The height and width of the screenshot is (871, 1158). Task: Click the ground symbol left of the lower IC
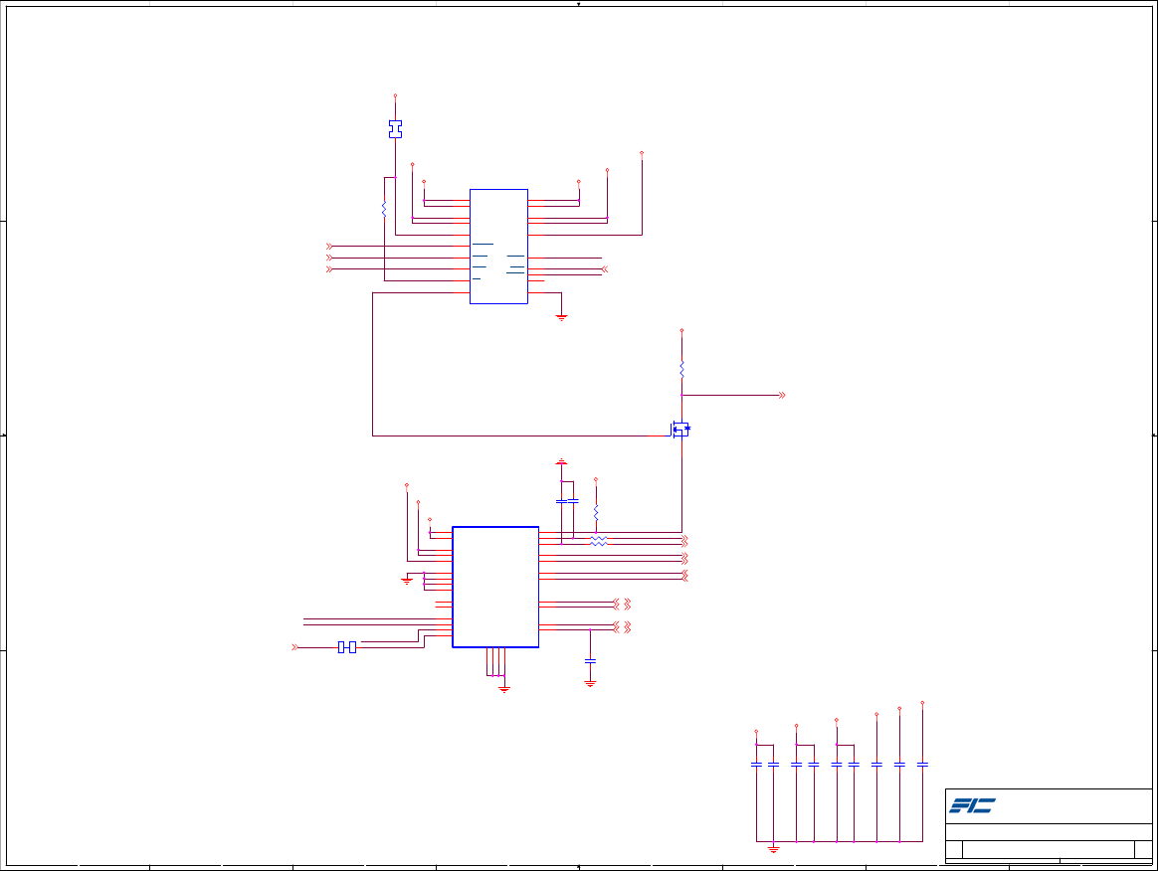coord(407,582)
